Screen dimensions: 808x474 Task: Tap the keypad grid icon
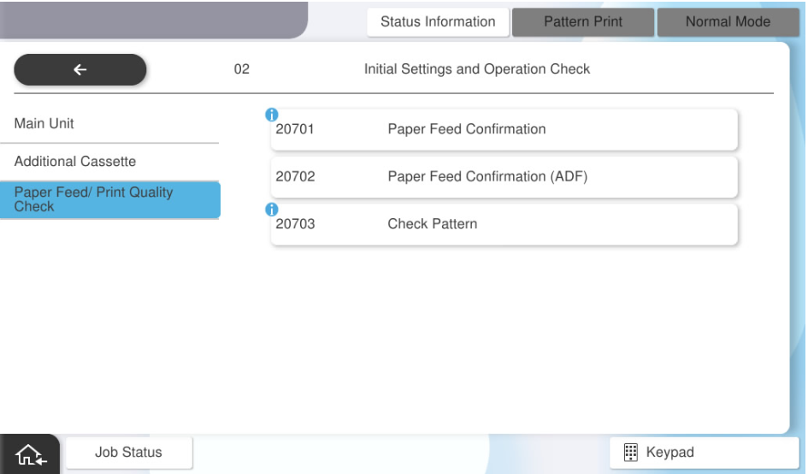[x=632, y=452]
